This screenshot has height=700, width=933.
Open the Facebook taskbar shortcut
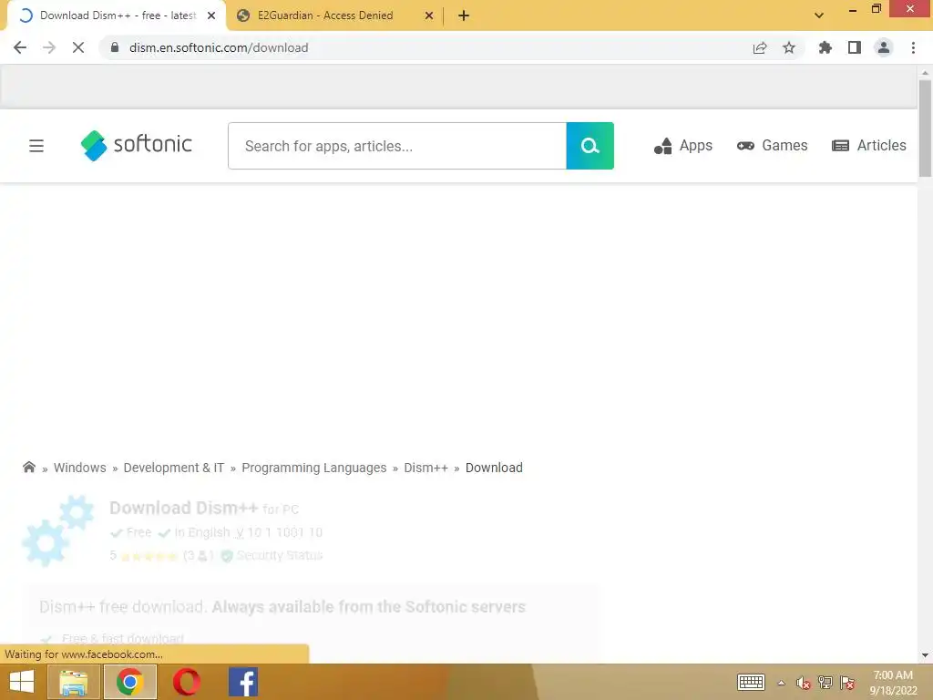(243, 682)
